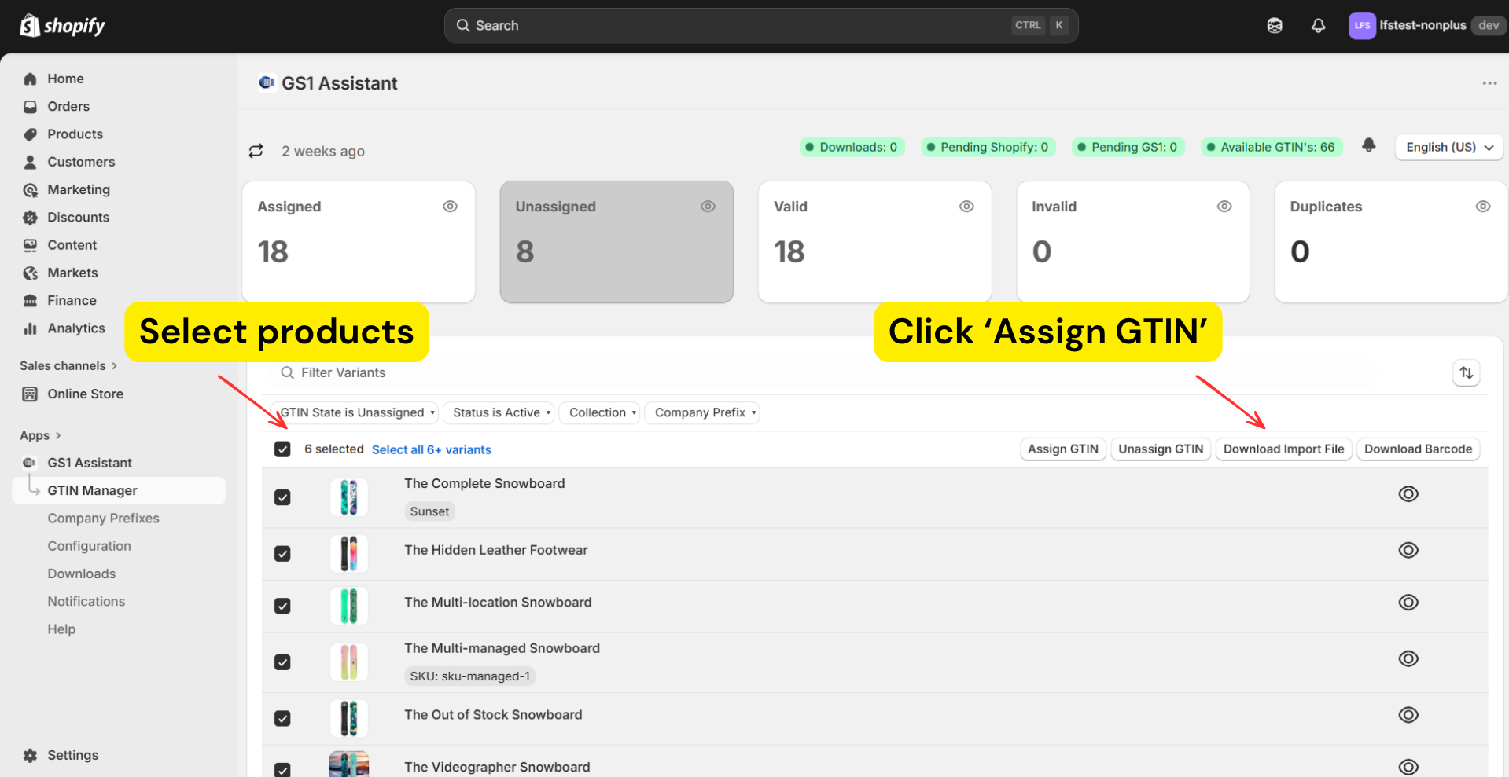Click the Finance bank icon
Image resolution: width=1509 pixels, height=777 pixels.
(x=30, y=300)
